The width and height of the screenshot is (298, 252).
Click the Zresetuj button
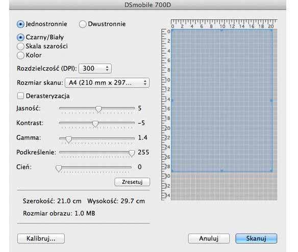132,182
